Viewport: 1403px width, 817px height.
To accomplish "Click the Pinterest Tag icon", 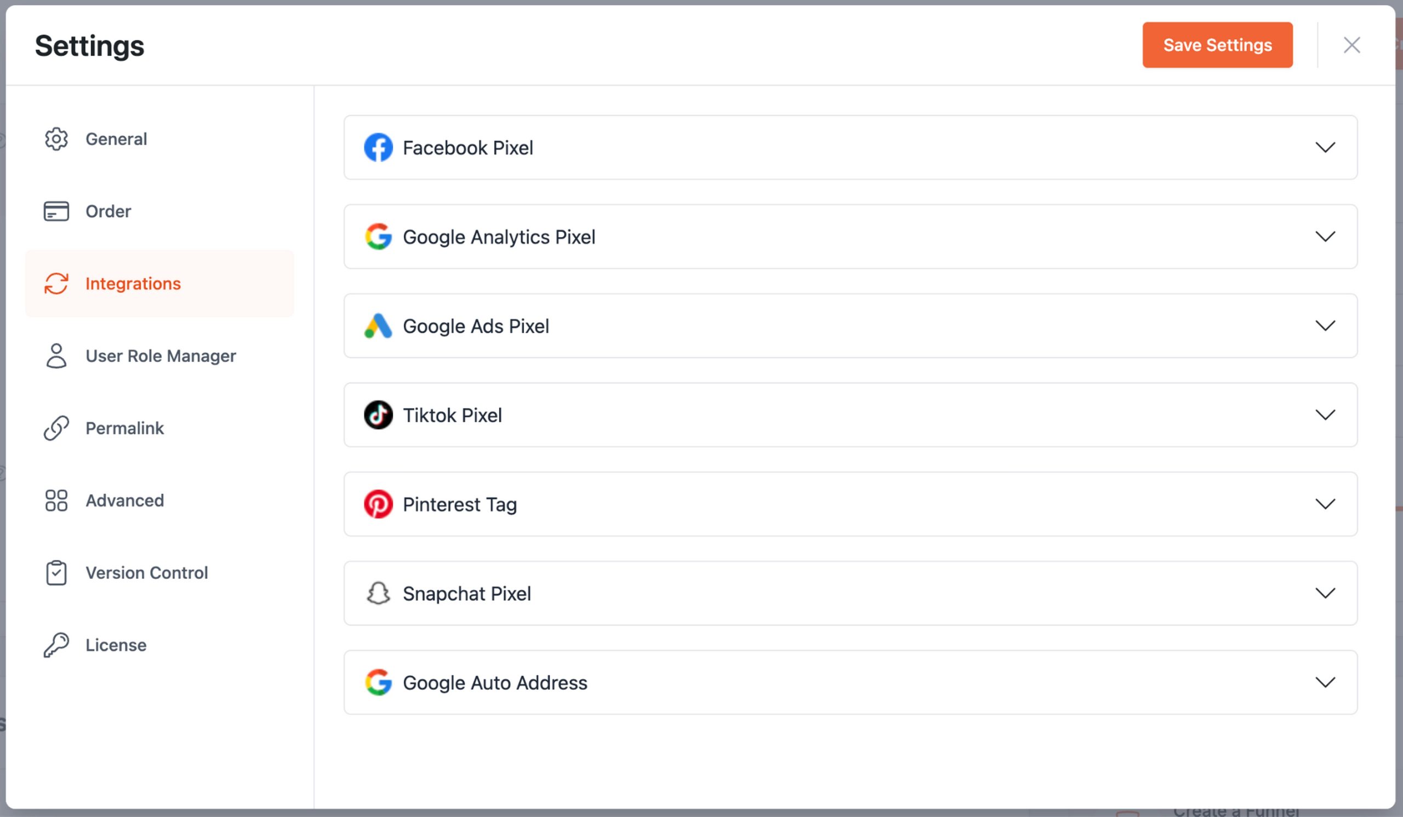I will click(x=378, y=504).
